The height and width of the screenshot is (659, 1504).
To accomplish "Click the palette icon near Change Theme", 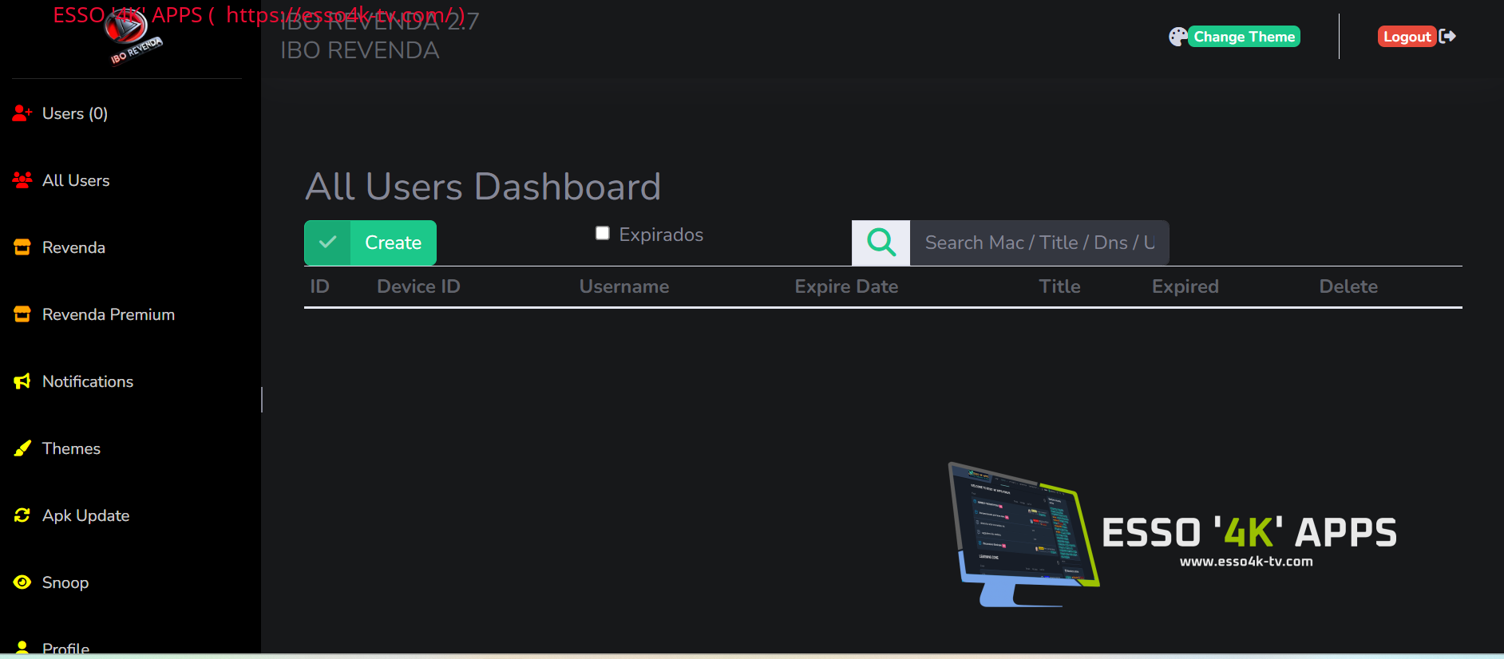I will point(1177,37).
